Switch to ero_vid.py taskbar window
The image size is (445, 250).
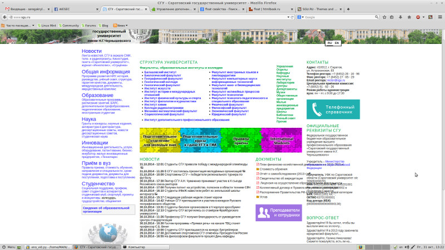tap(48, 247)
